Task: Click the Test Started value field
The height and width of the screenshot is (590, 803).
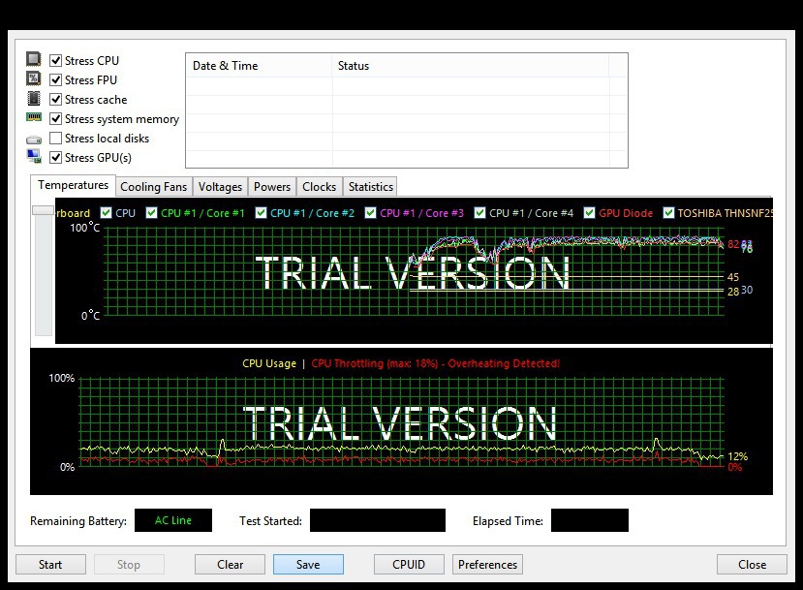Action: tap(378, 520)
